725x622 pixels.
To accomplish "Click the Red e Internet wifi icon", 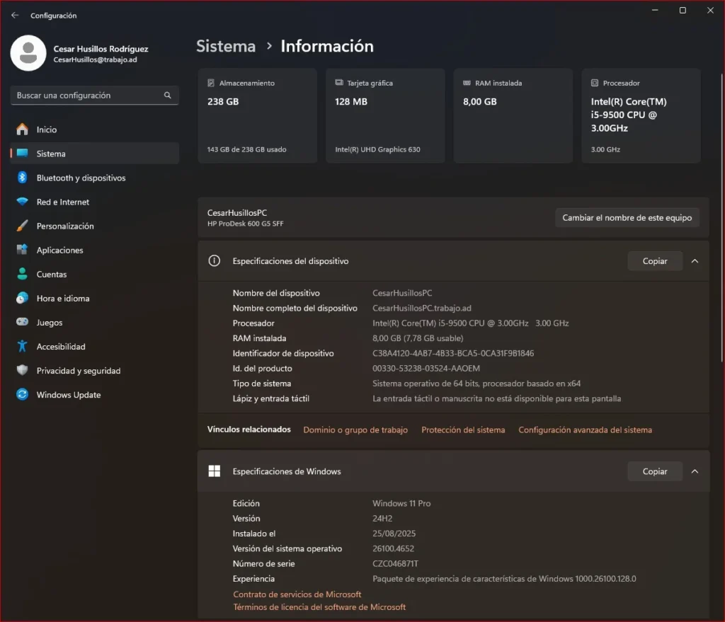I will pyautogui.click(x=22, y=202).
